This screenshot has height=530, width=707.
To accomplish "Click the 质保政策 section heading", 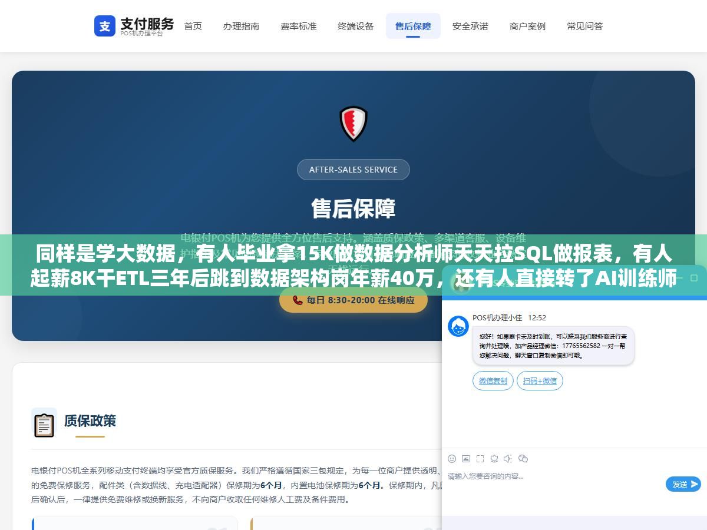I will (x=90, y=420).
